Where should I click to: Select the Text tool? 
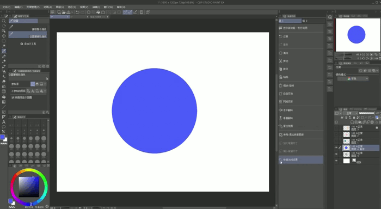(4, 122)
